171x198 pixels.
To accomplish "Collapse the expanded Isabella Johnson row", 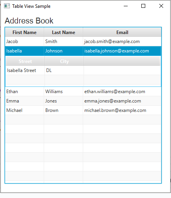I will (83, 51).
